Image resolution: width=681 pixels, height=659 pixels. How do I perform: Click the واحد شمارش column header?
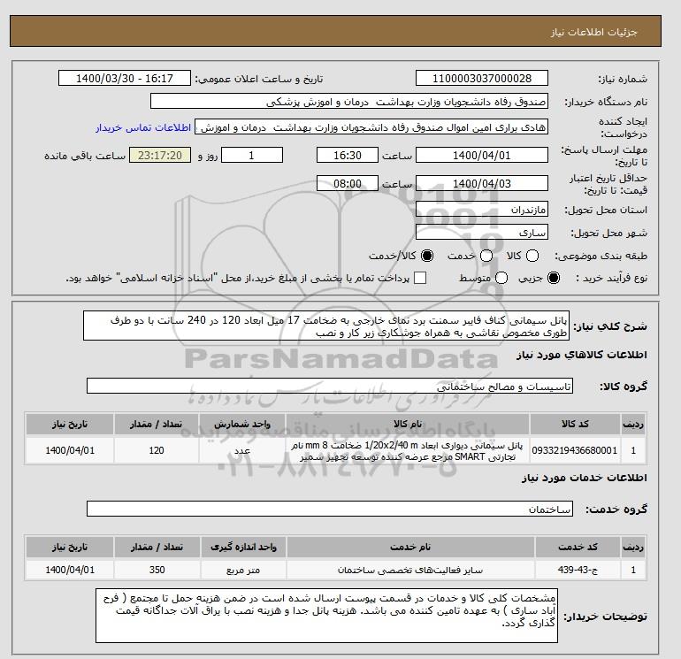pyautogui.click(x=242, y=424)
